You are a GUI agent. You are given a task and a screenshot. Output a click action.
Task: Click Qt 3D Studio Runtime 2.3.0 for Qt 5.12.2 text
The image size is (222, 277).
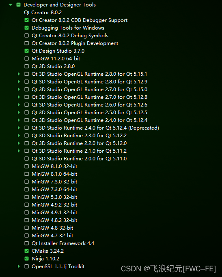[x=79, y=136]
